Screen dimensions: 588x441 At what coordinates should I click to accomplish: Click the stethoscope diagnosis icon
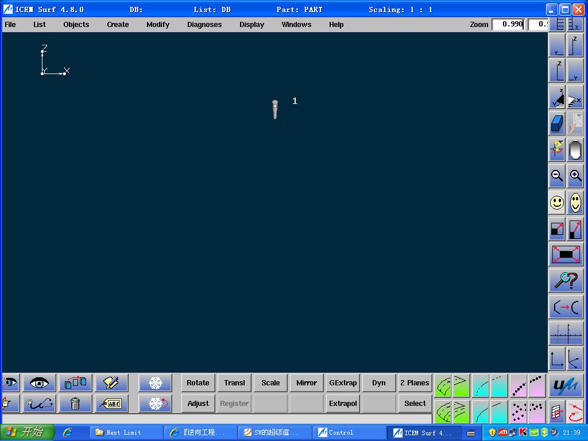pos(40,404)
